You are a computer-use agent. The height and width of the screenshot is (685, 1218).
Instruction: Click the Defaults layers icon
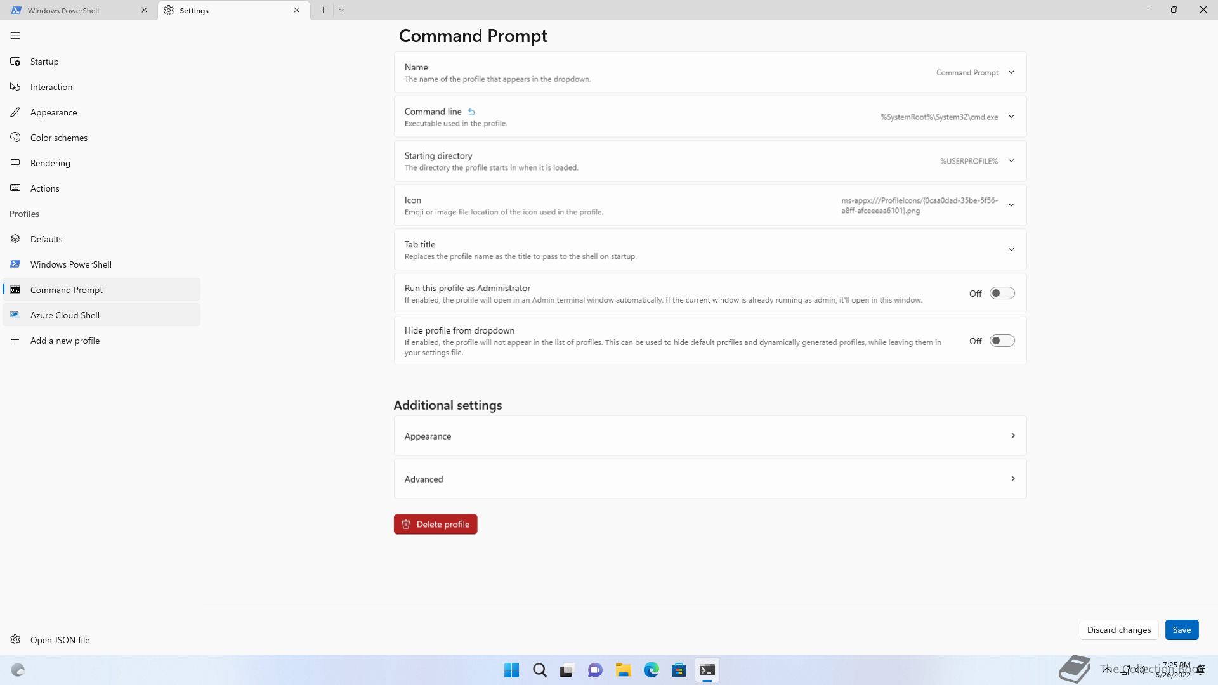coord(15,239)
